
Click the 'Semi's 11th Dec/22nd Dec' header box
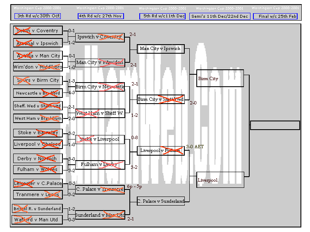coord(220,16)
